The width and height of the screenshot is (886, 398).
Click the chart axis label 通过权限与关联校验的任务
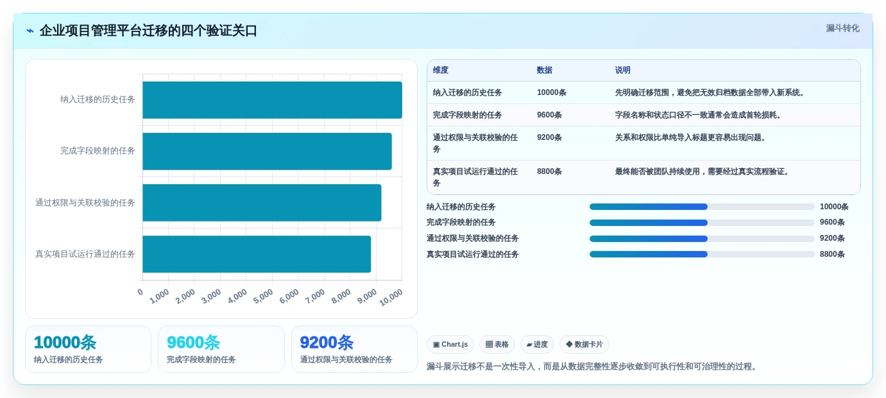[x=85, y=203]
